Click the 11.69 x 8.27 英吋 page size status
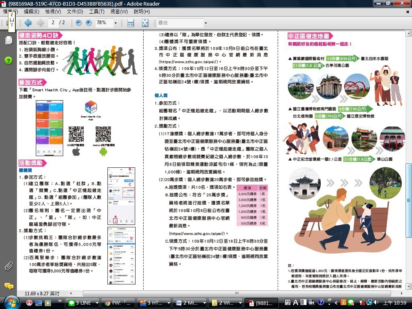 click(42, 293)
